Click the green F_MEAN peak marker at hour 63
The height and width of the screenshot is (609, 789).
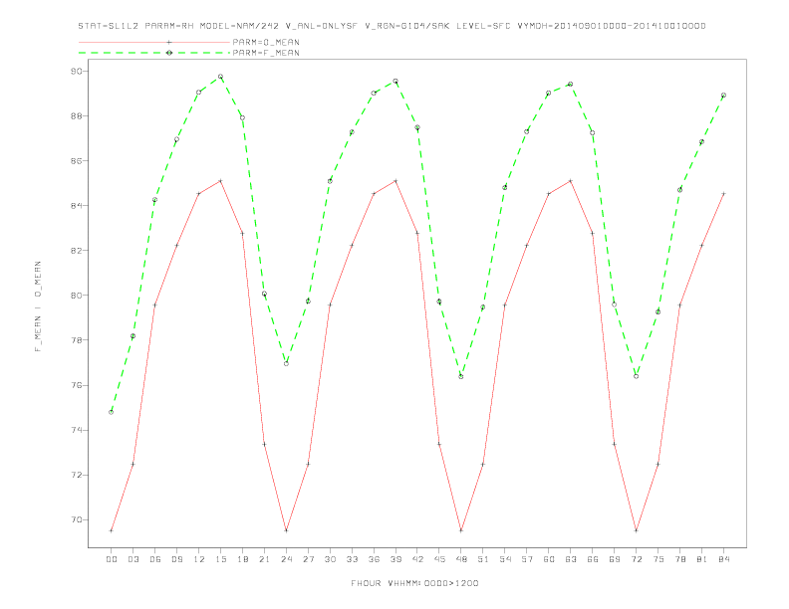pyautogui.click(x=571, y=85)
